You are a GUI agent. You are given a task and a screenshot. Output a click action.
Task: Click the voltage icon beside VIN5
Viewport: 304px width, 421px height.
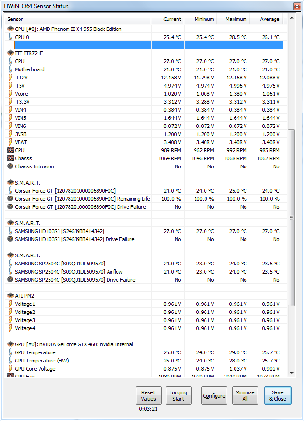coord(10,117)
